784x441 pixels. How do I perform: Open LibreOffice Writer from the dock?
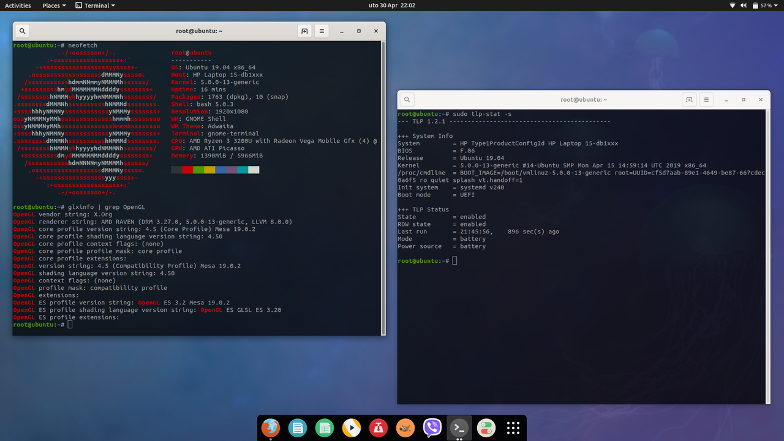click(x=298, y=428)
